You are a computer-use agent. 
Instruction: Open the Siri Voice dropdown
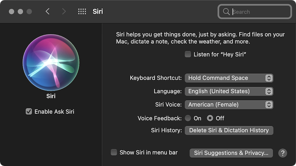click(229, 104)
